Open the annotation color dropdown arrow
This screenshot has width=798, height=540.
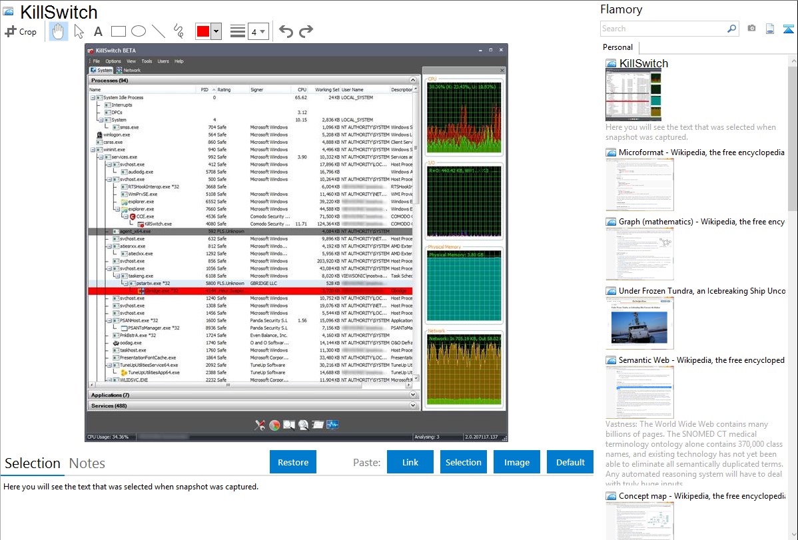216,31
